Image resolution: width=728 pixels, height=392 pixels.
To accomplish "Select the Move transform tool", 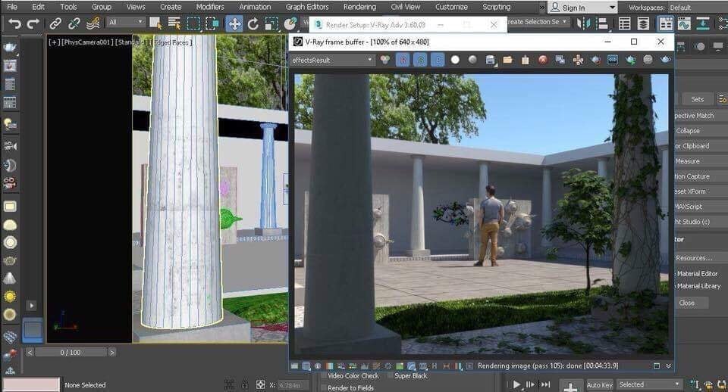I will point(234,23).
